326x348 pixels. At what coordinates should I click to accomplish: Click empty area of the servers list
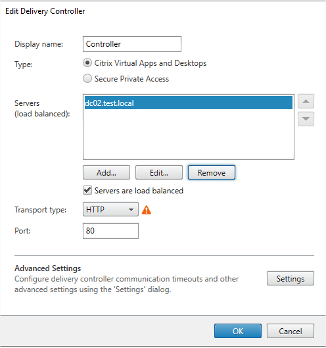pos(189,134)
